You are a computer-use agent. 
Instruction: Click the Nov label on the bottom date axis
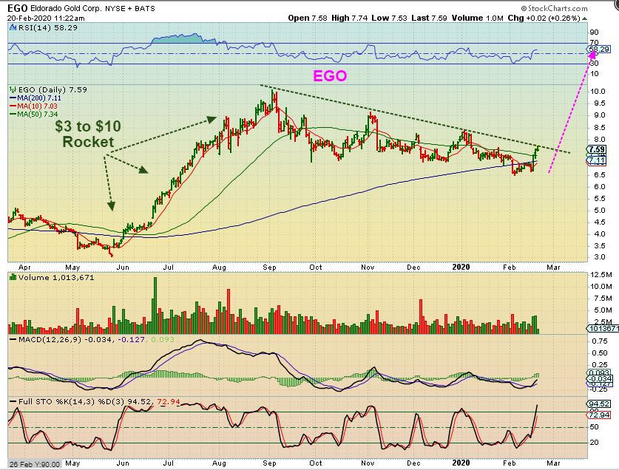[x=368, y=463]
